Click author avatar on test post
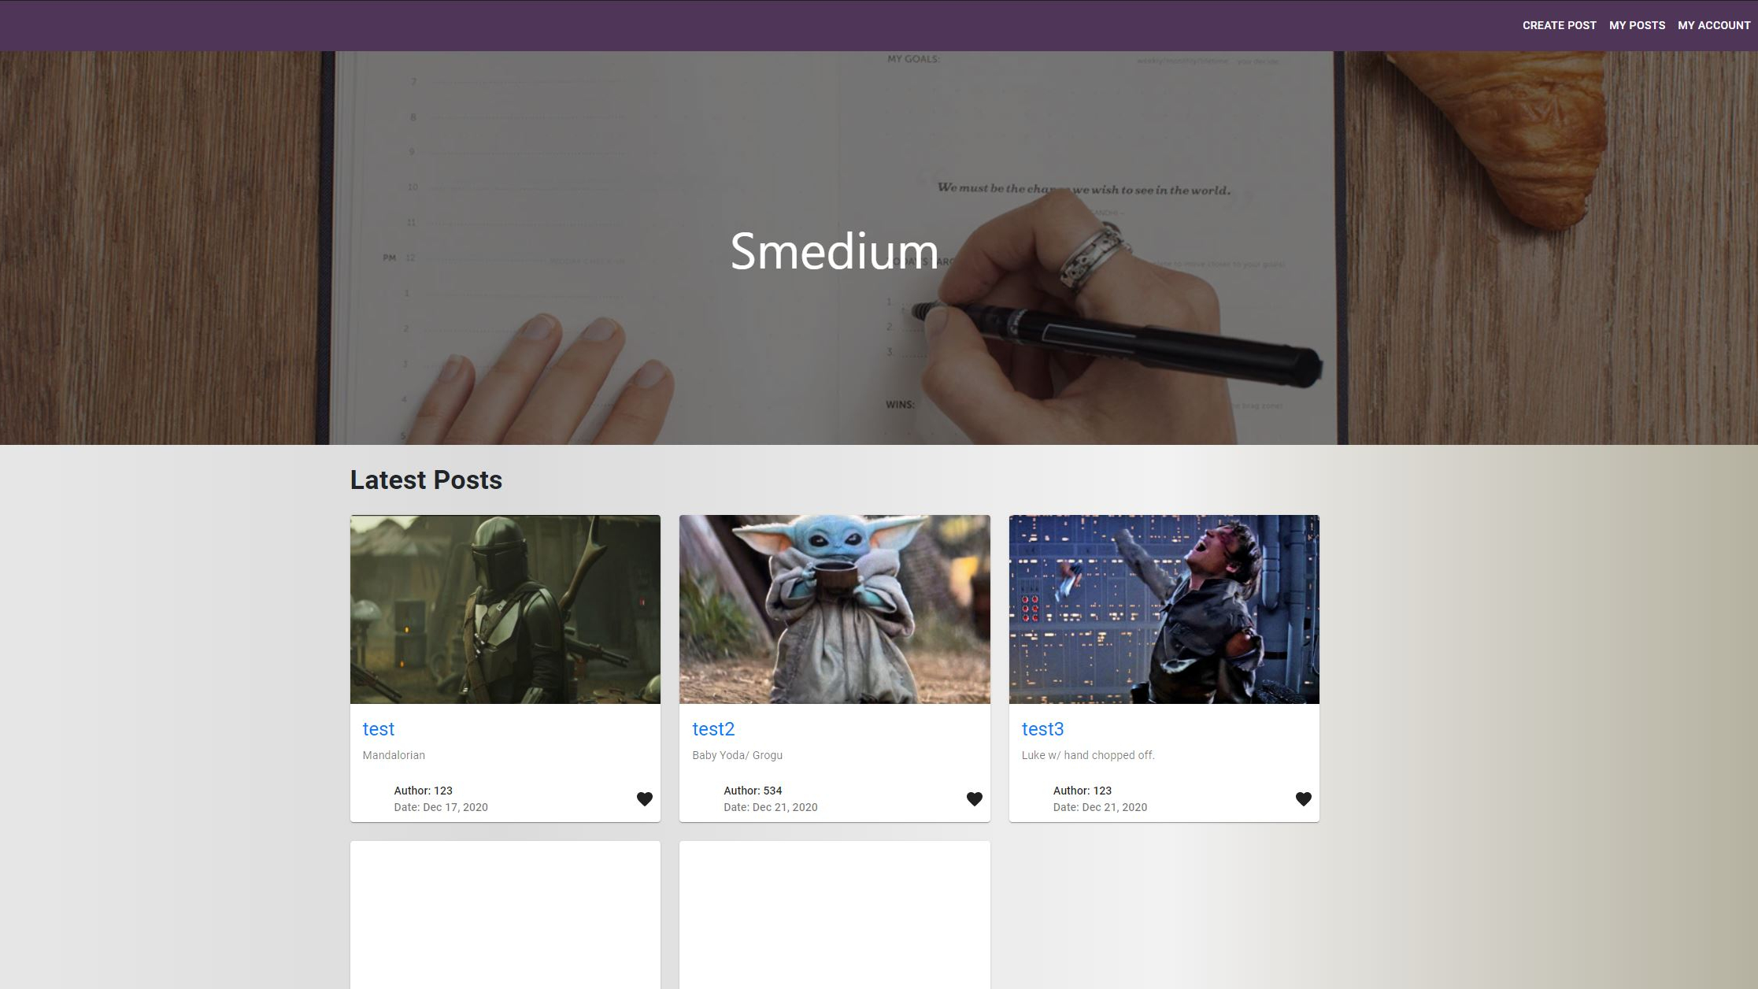 tap(376, 798)
